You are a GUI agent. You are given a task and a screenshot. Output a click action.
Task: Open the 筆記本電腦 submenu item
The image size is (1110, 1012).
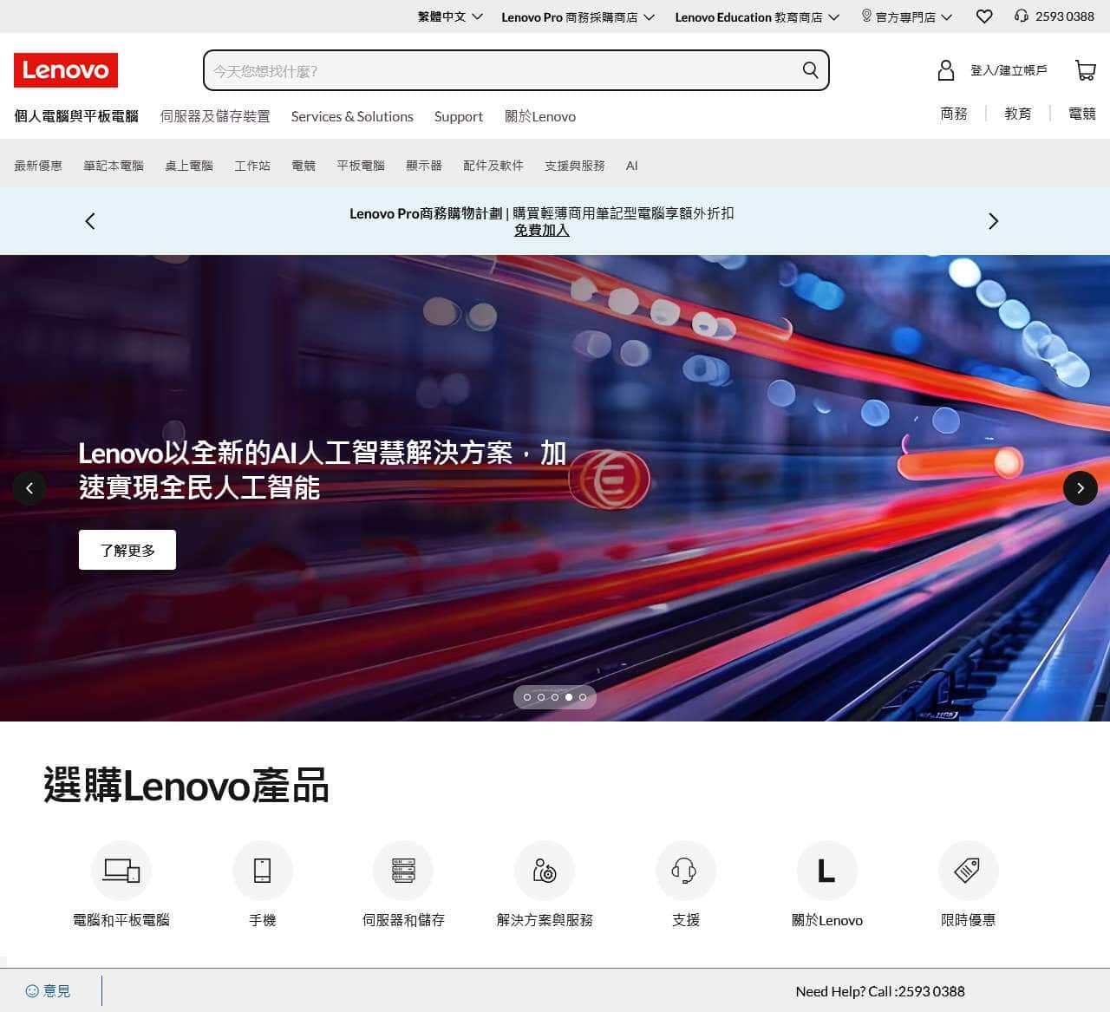pos(114,166)
